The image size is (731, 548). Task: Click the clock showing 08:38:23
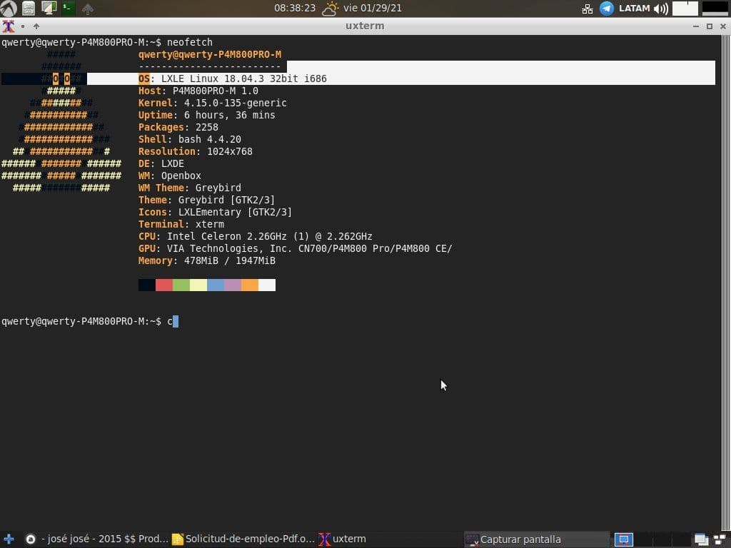click(x=294, y=9)
